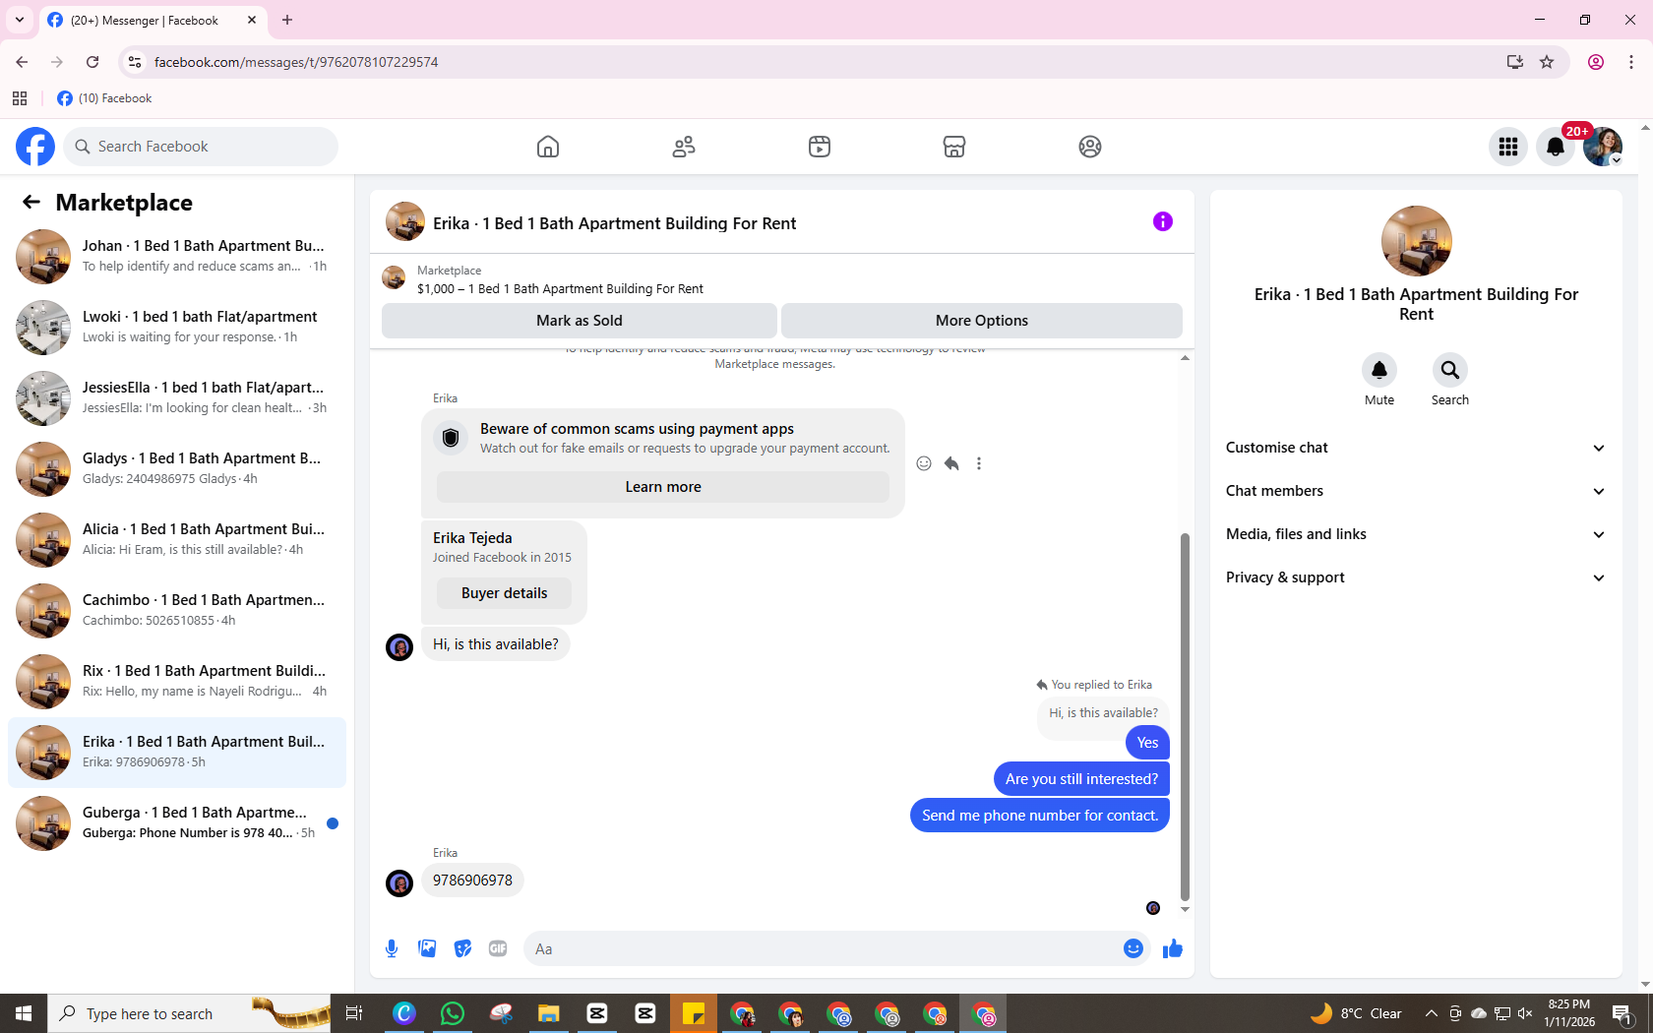Open the emoji picker in message box

[x=1133, y=948]
